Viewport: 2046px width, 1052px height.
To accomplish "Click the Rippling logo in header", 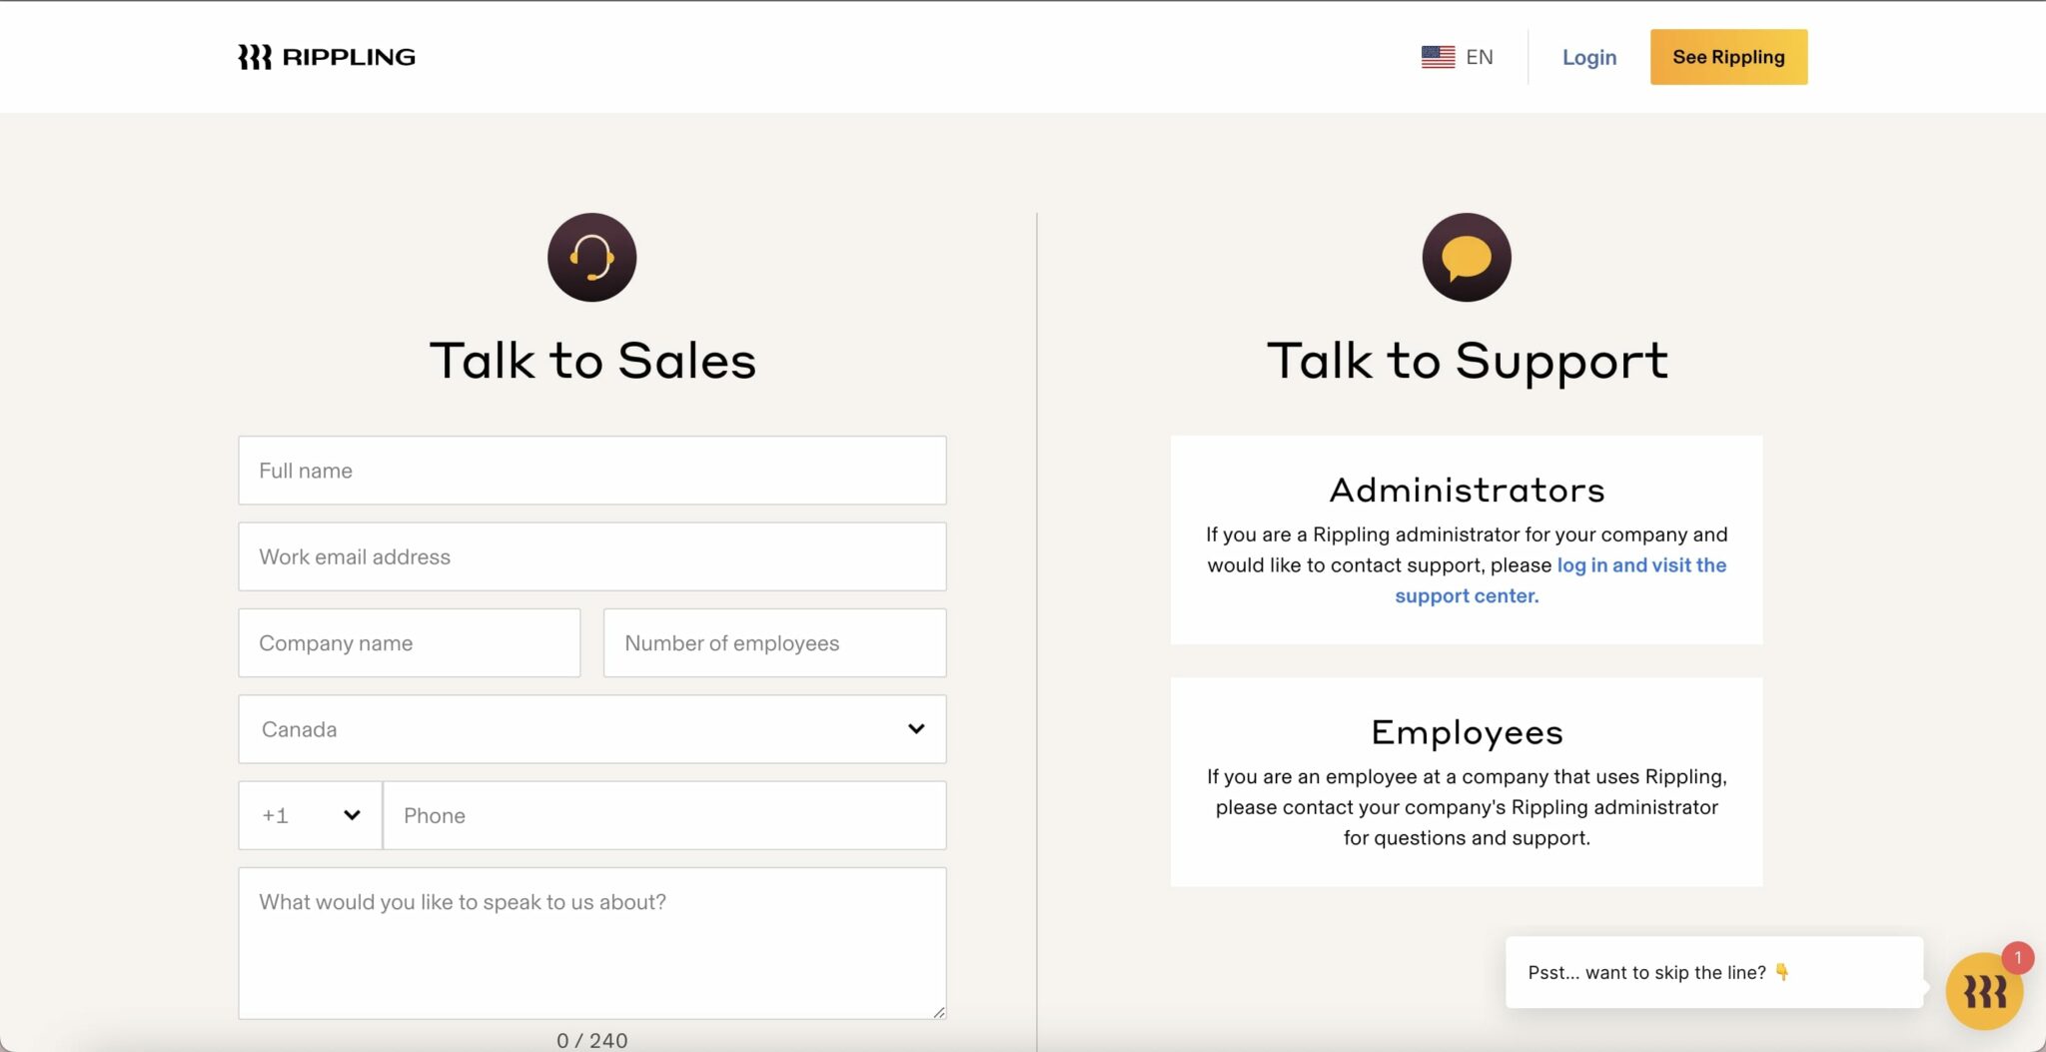I will tap(327, 57).
